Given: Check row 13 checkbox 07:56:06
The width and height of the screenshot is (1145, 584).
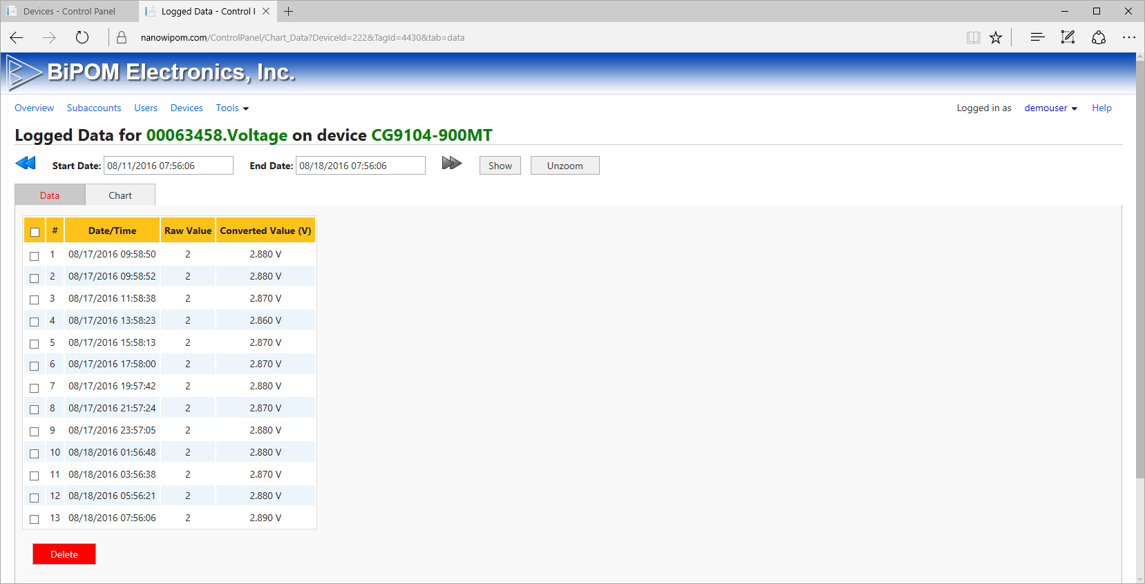Looking at the screenshot, I should 35,519.
